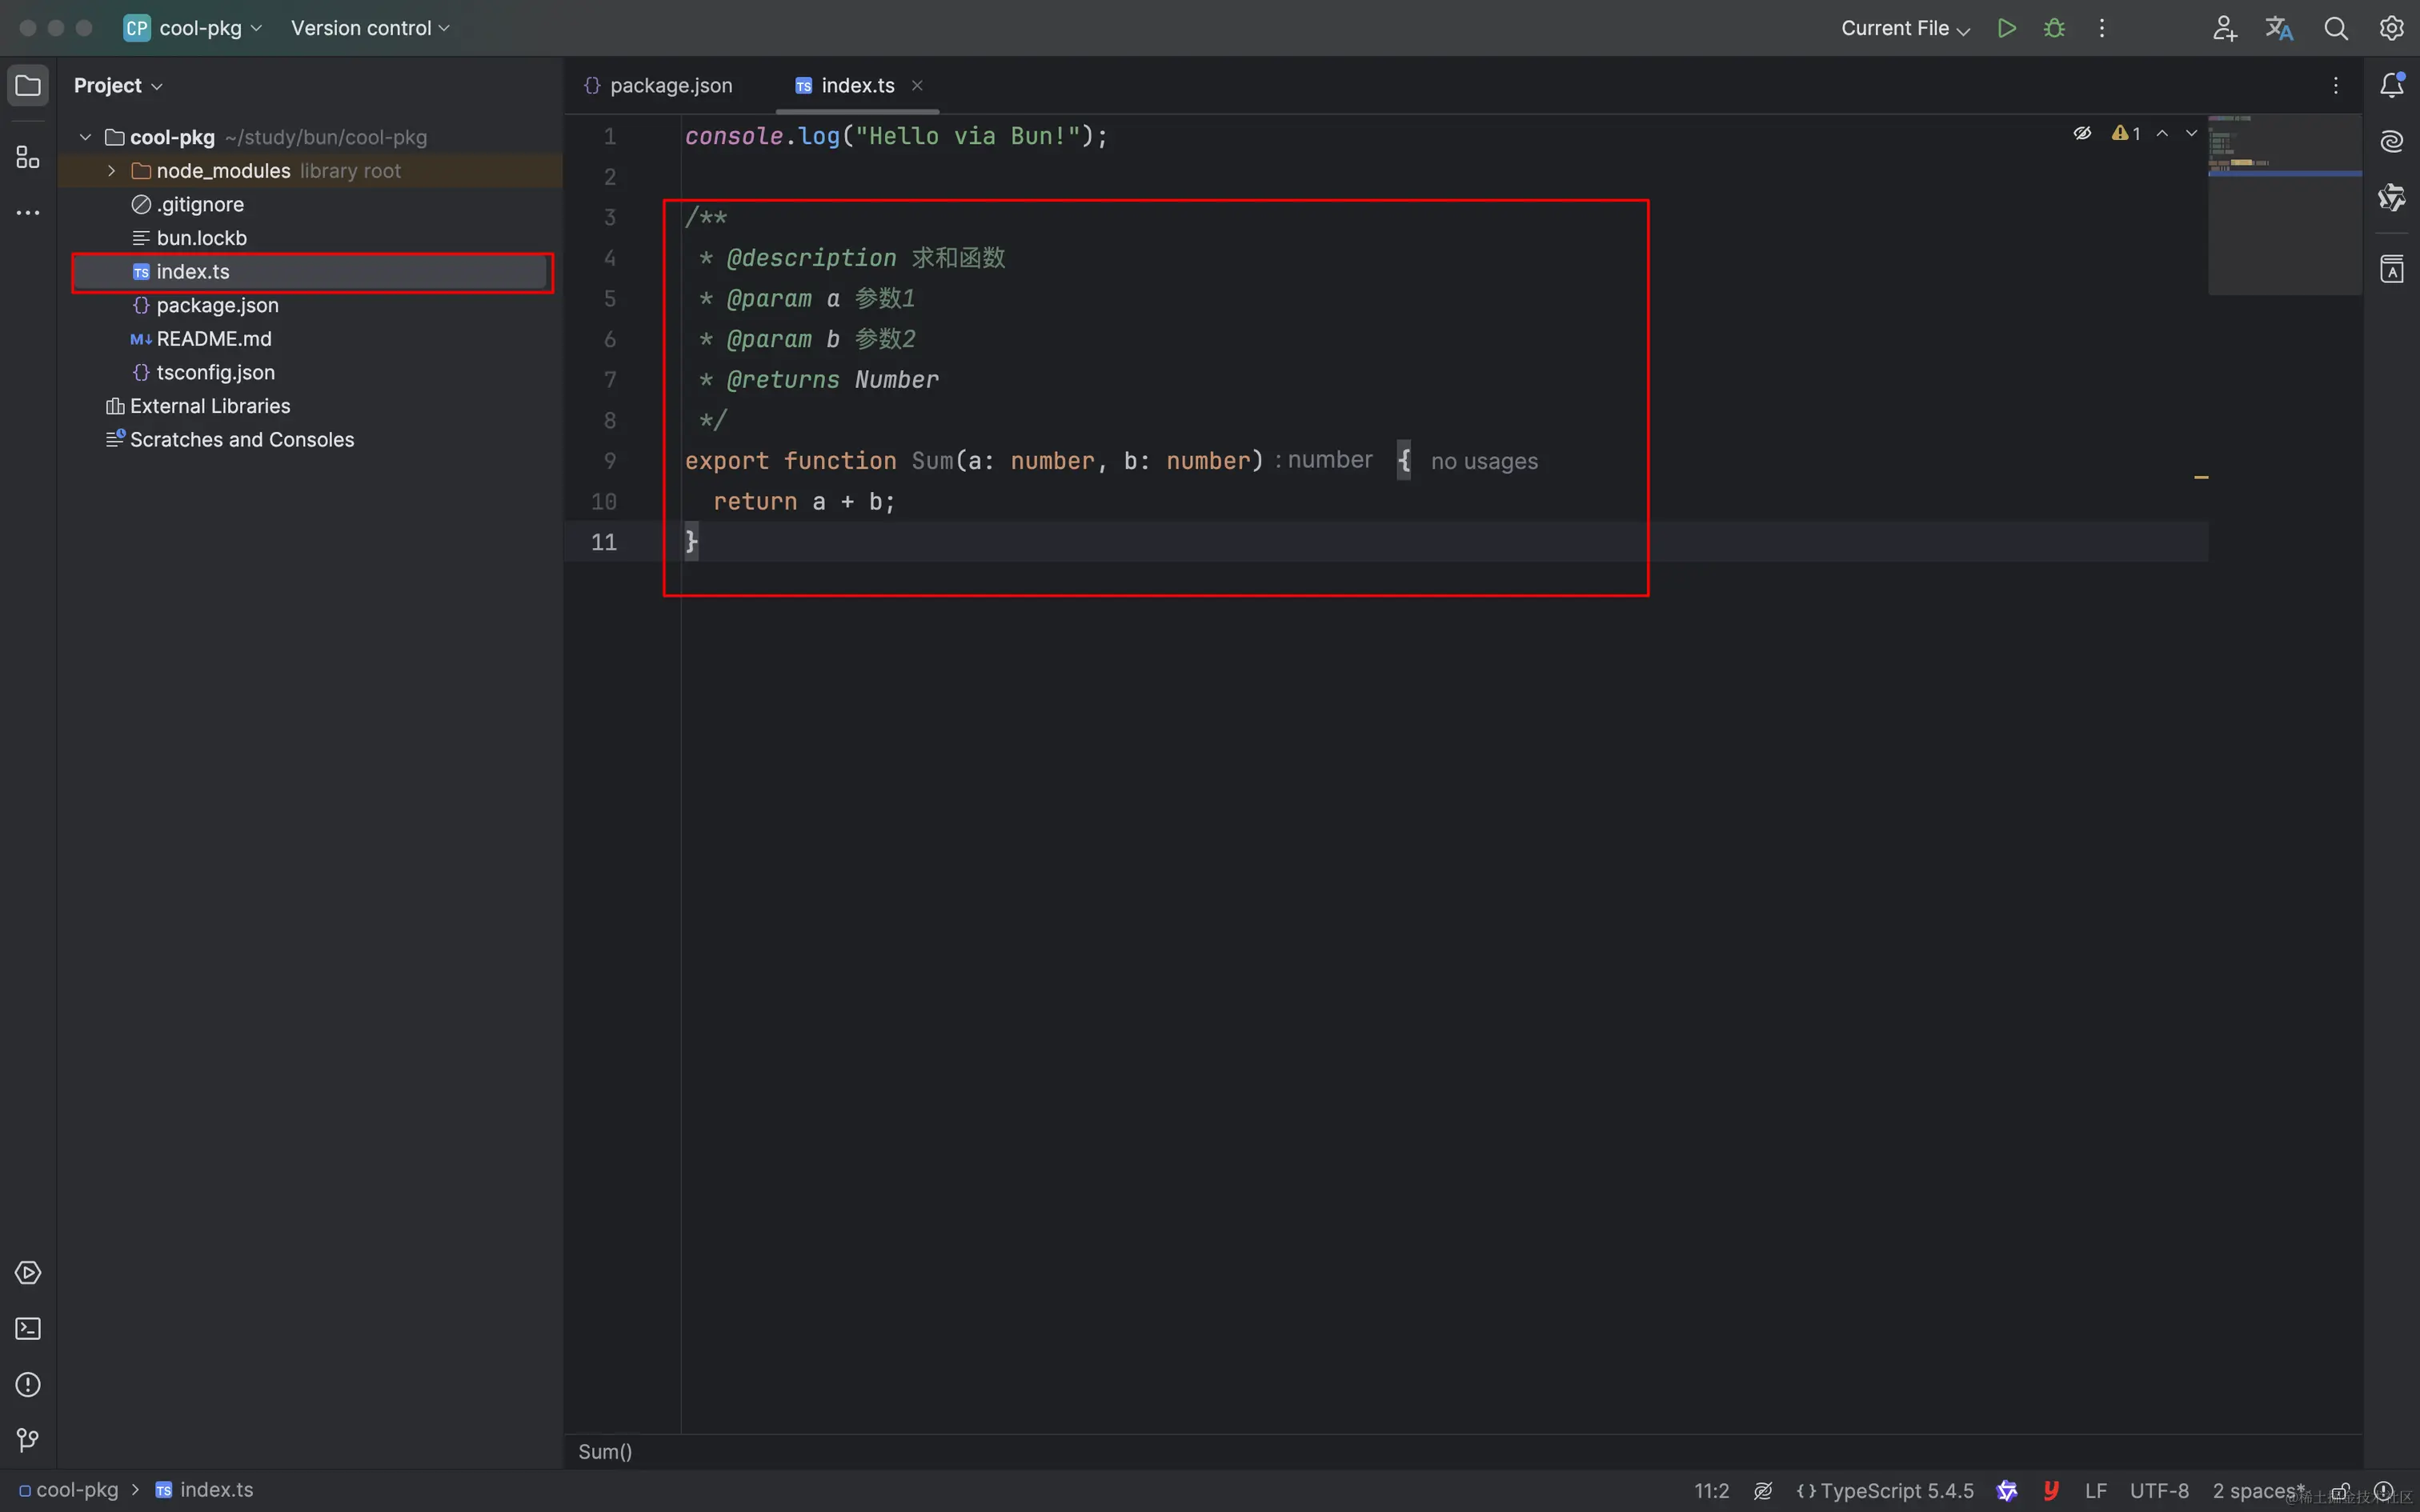Open the Current File run configuration dropdown
The height and width of the screenshot is (1512, 2420).
1905,28
